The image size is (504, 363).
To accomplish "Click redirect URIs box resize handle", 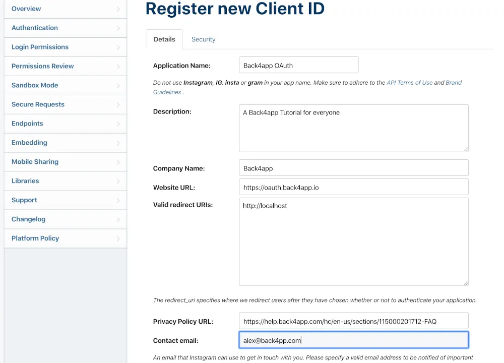I will coord(466,283).
